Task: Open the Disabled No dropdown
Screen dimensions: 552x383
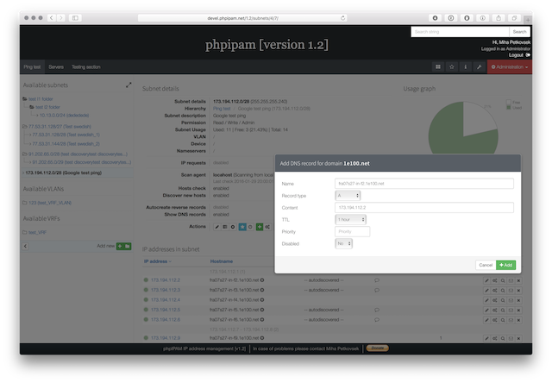Action: coord(343,243)
